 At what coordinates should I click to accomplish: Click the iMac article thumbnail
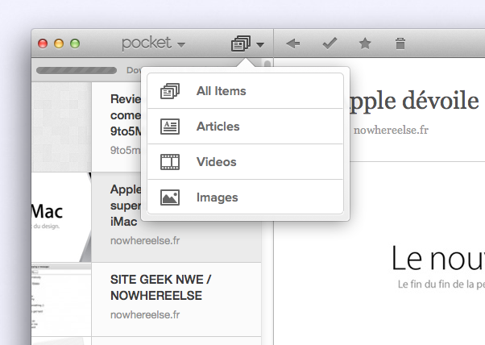pos(61,216)
